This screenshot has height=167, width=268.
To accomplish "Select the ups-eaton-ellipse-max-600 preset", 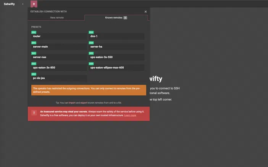I will coord(116,68).
